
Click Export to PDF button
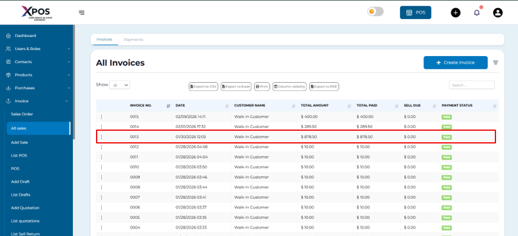point(324,86)
